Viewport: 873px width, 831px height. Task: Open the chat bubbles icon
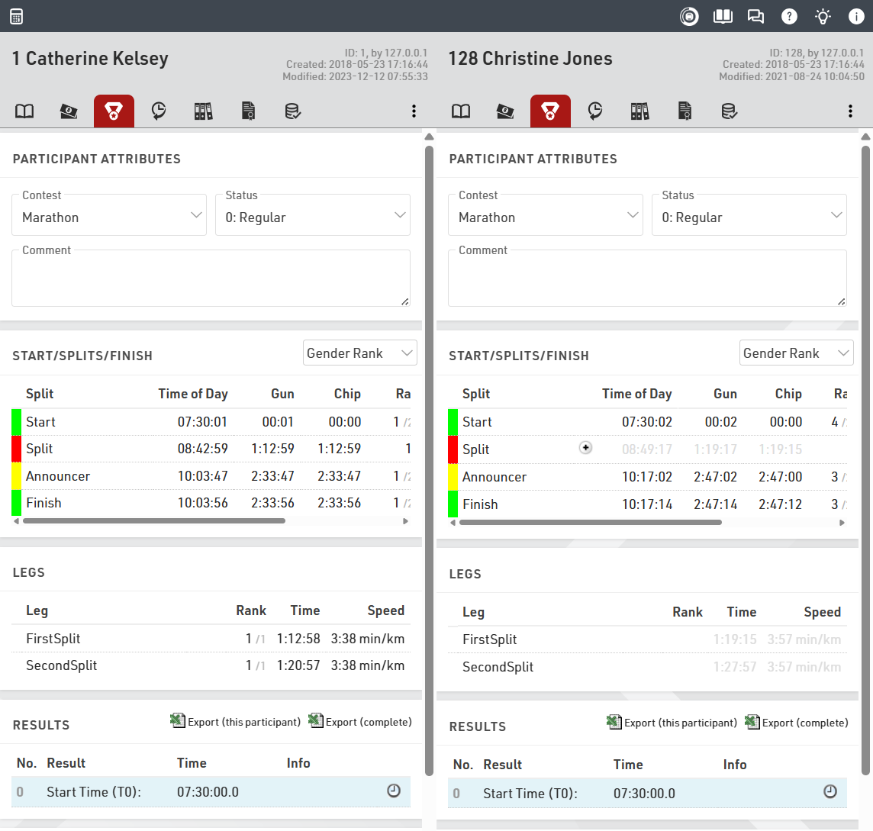coord(755,16)
